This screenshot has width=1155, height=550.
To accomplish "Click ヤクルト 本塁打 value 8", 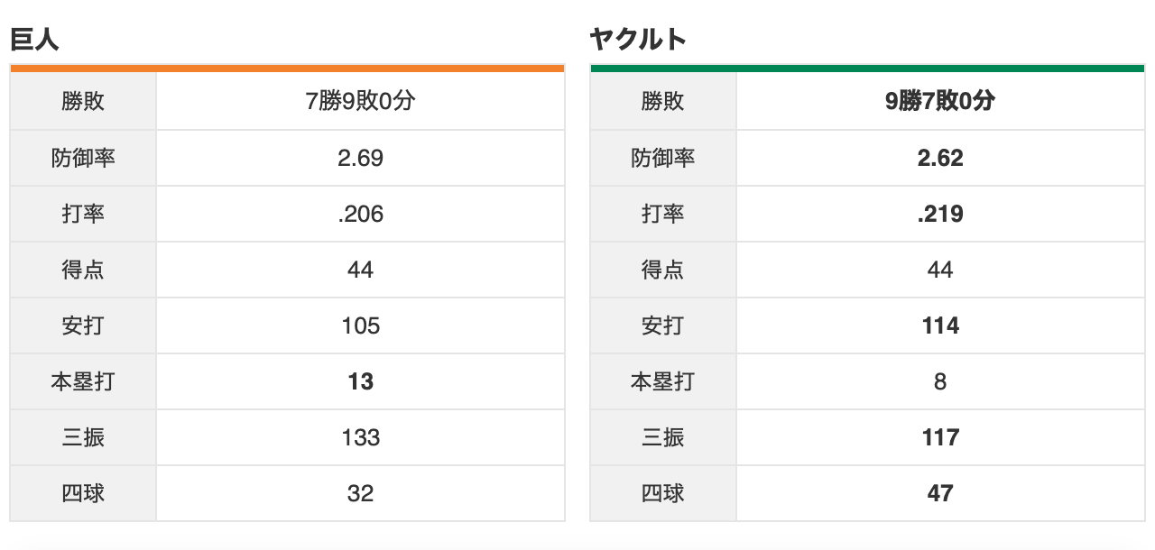I will 940,382.
